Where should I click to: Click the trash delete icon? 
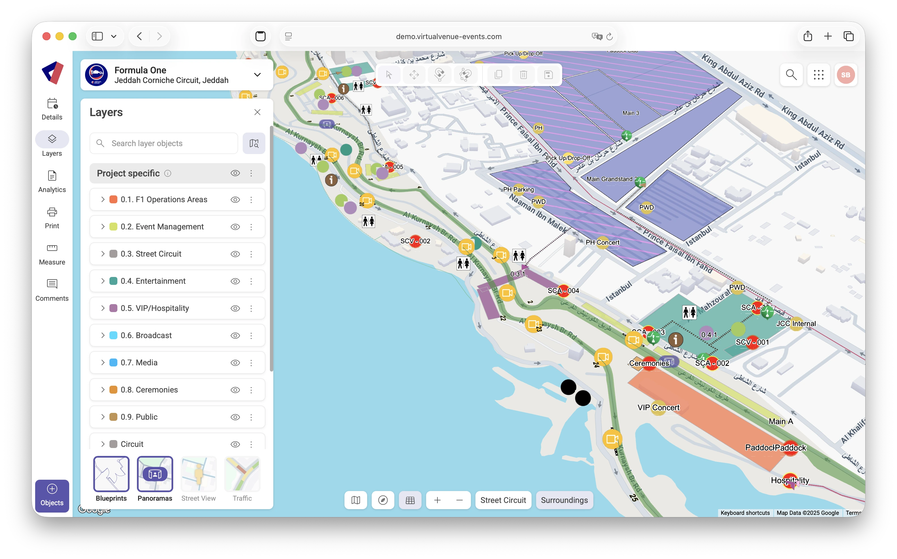pyautogui.click(x=523, y=75)
